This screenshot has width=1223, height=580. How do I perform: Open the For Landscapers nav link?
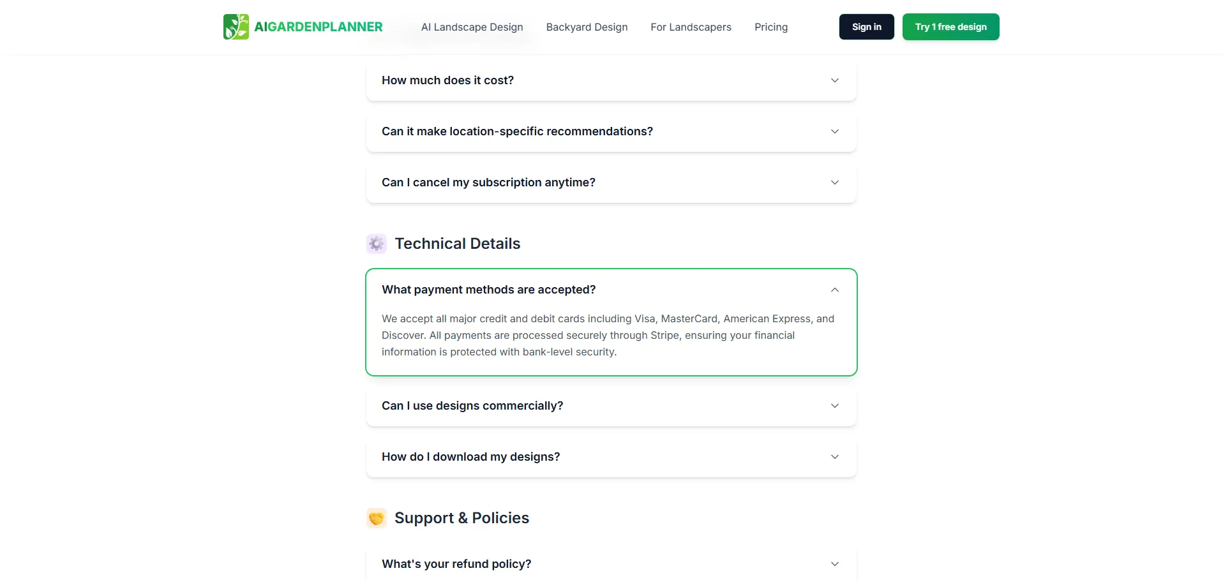click(x=691, y=27)
